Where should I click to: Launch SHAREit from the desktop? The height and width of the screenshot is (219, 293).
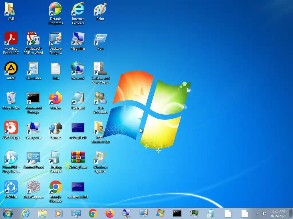(x=11, y=189)
